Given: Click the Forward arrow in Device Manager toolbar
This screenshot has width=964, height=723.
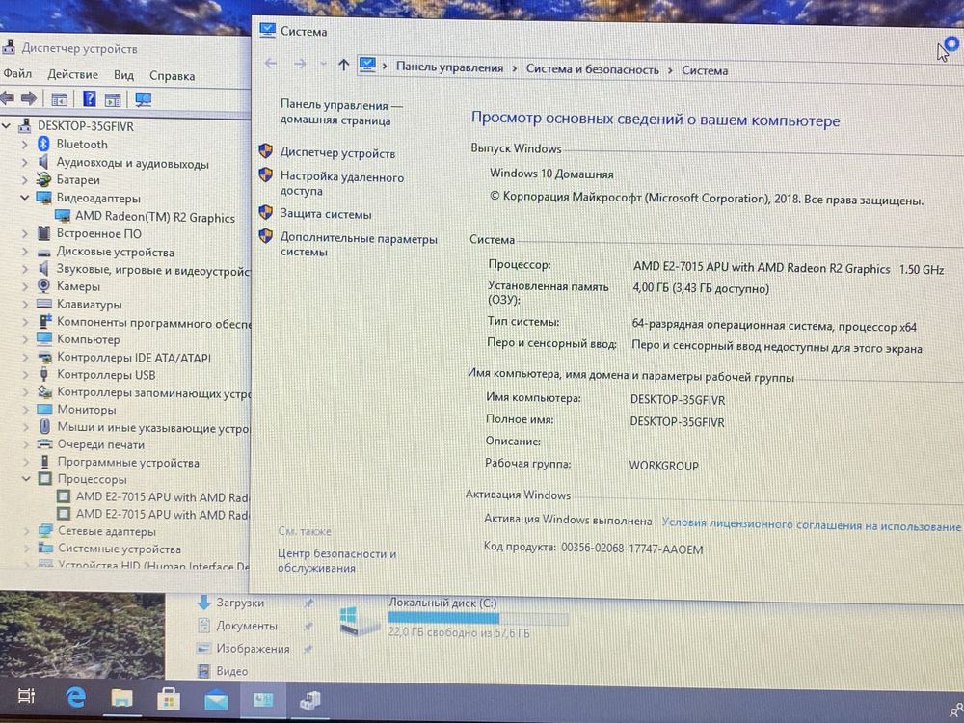Looking at the screenshot, I should click(29, 97).
